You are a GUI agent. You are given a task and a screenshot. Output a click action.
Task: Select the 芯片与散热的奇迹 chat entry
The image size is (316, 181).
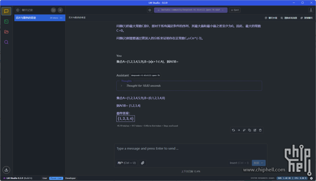coord(40,18)
